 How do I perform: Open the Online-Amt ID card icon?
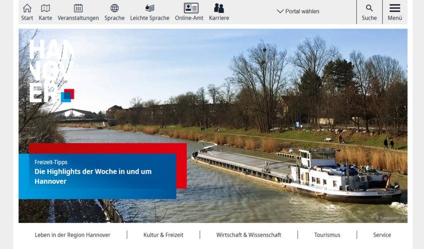[x=191, y=8]
